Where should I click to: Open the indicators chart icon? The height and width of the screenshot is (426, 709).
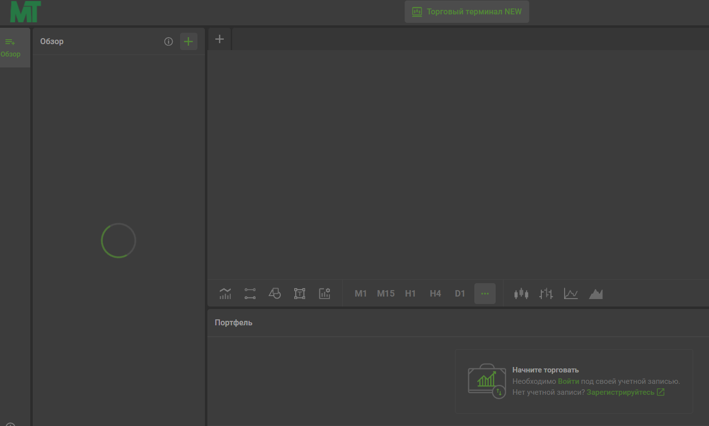click(225, 294)
